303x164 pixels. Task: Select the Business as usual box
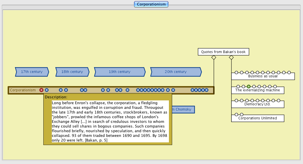coord(263,76)
